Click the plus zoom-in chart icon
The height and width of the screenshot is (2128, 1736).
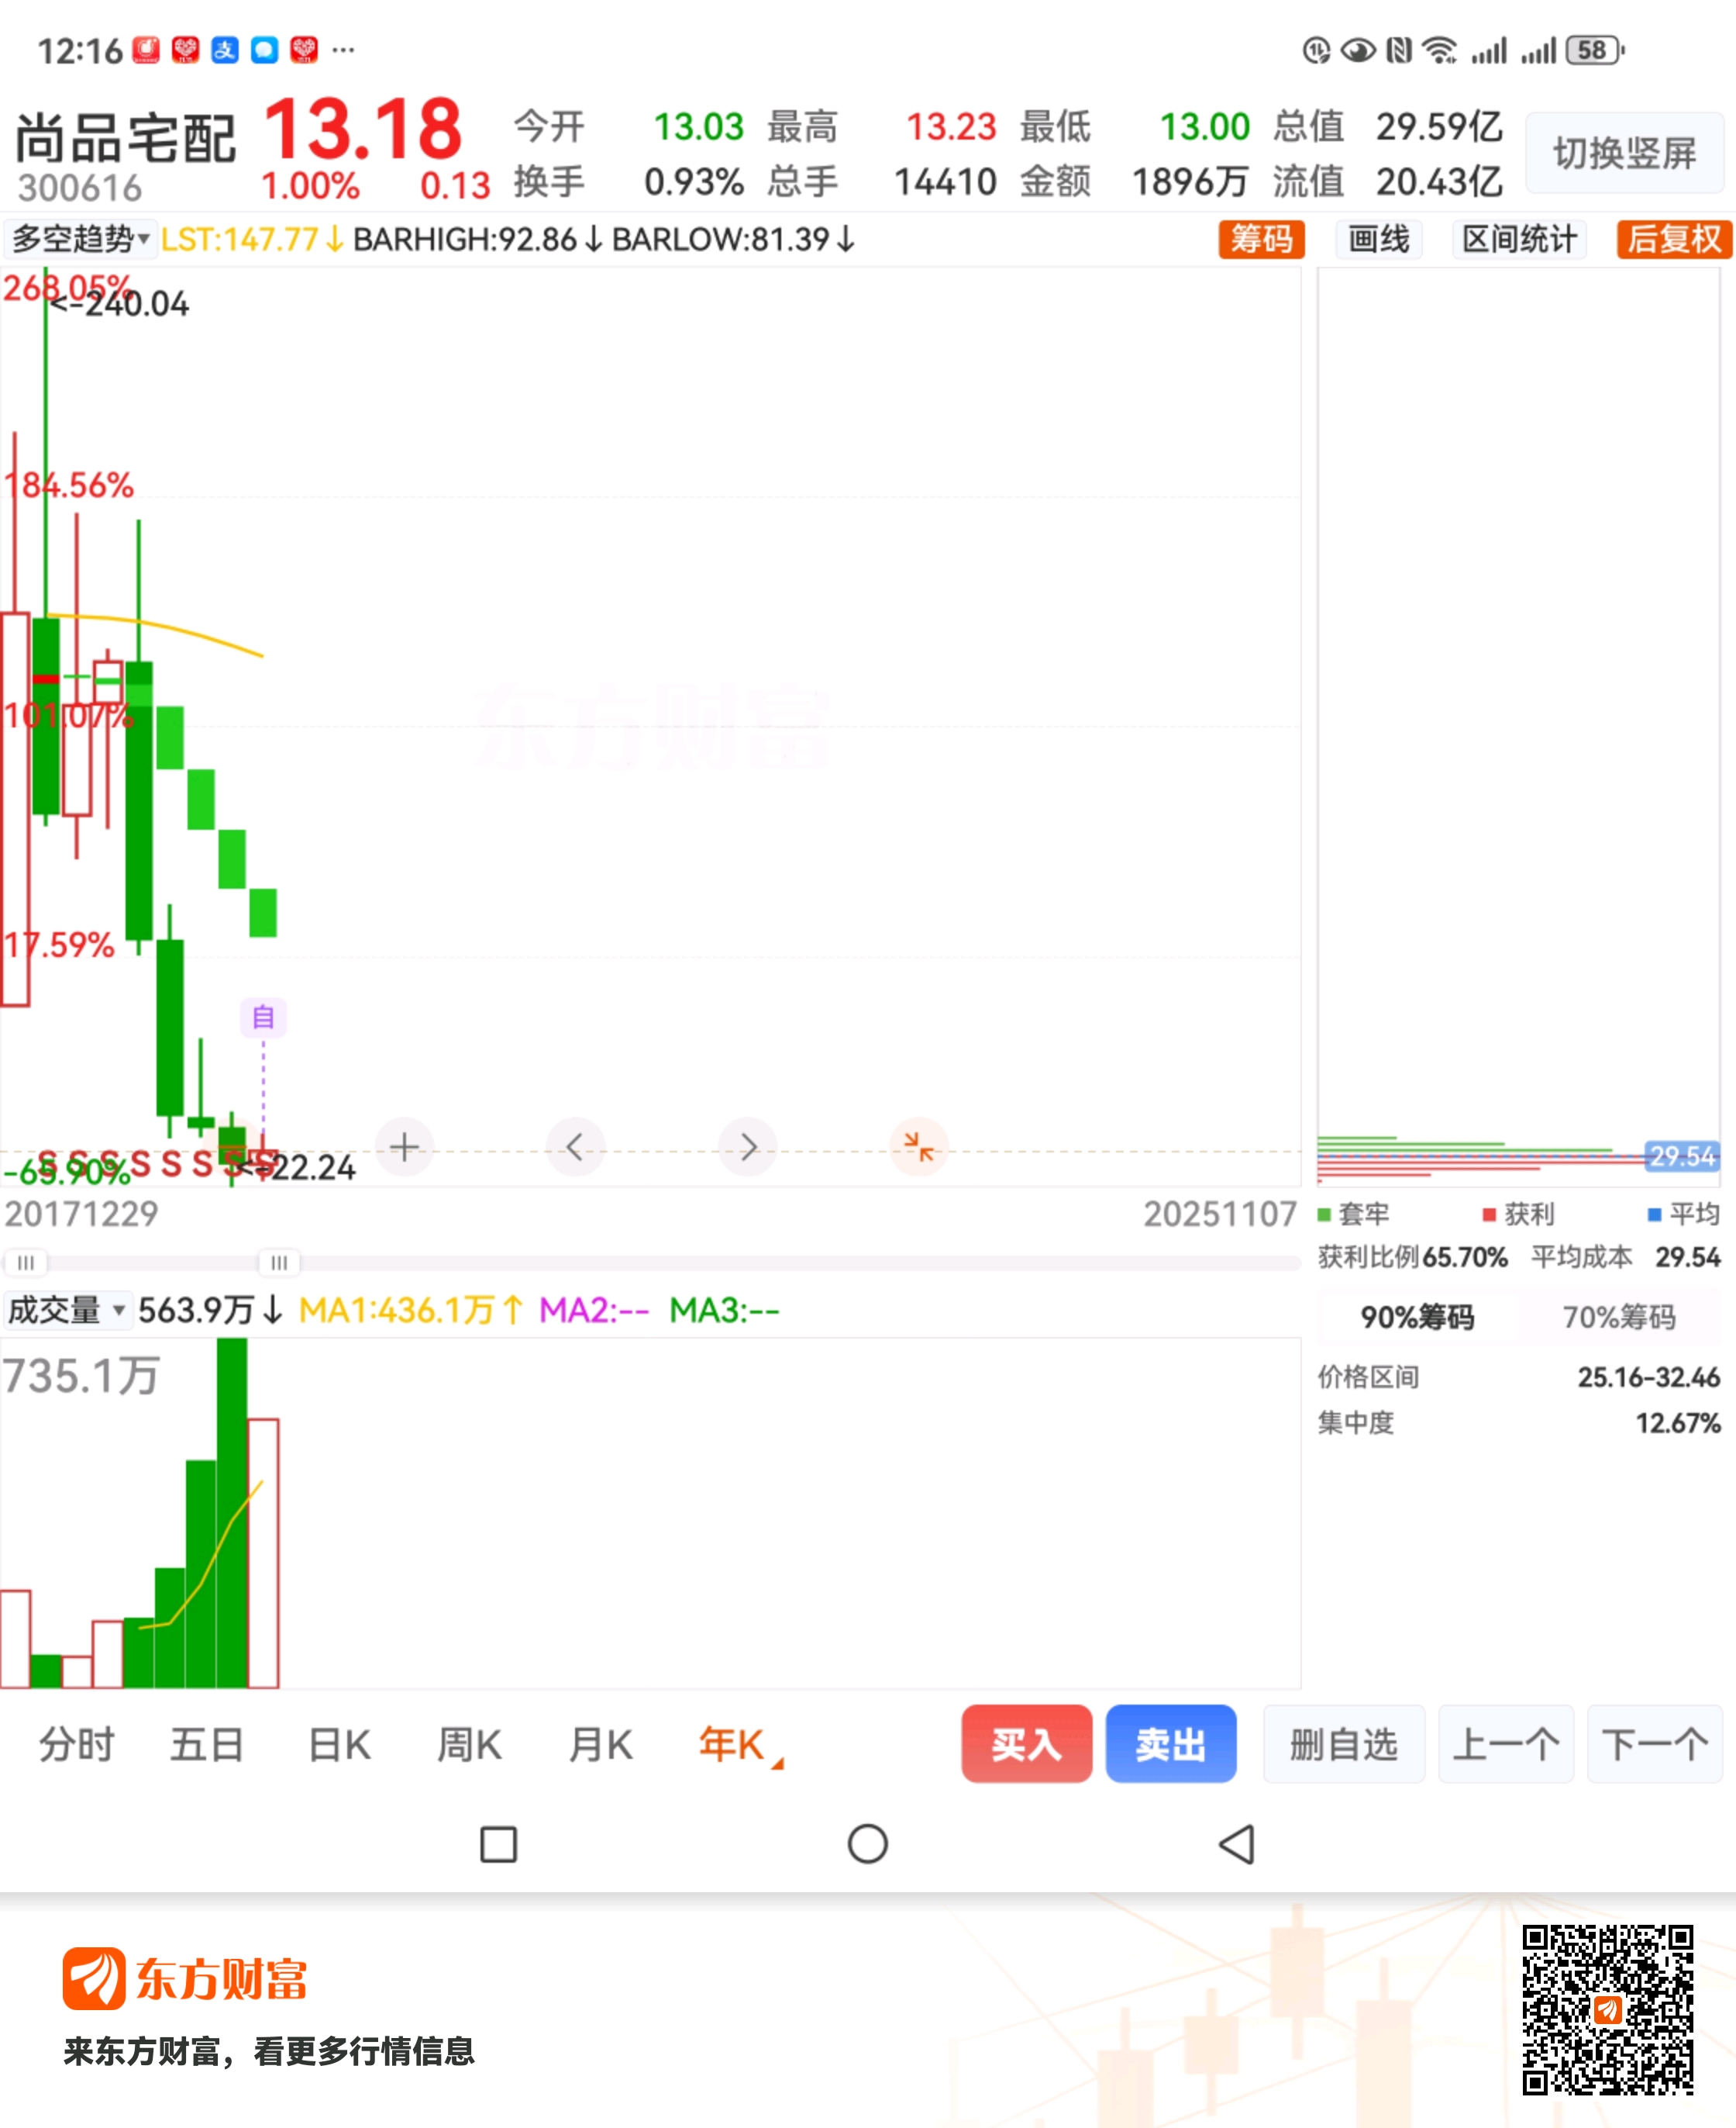[x=404, y=1146]
